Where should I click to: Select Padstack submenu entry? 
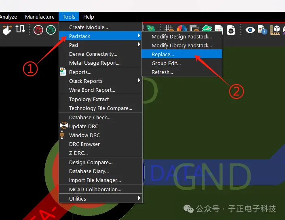101,36
